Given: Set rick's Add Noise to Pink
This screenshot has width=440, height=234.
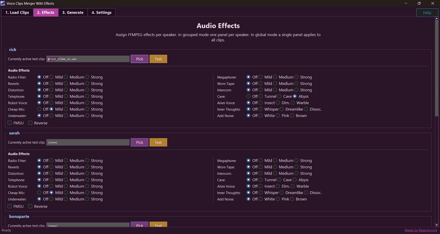Looking at the screenshot, I should tap(278, 116).
